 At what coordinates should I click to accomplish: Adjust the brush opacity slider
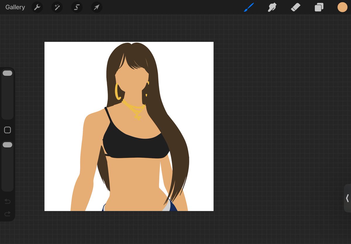pos(7,166)
